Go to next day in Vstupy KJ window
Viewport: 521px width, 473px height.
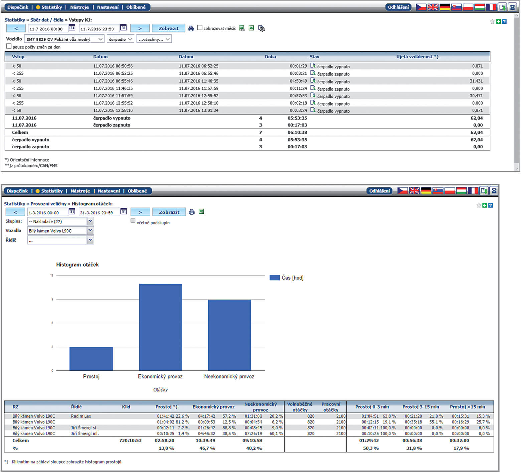[x=140, y=28]
